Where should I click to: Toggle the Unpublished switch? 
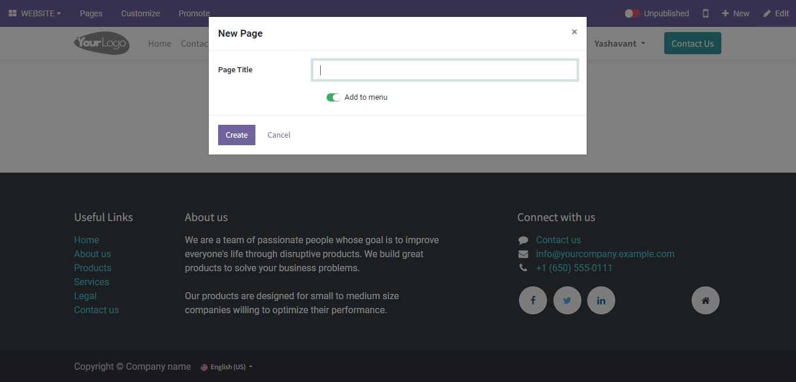click(x=633, y=13)
